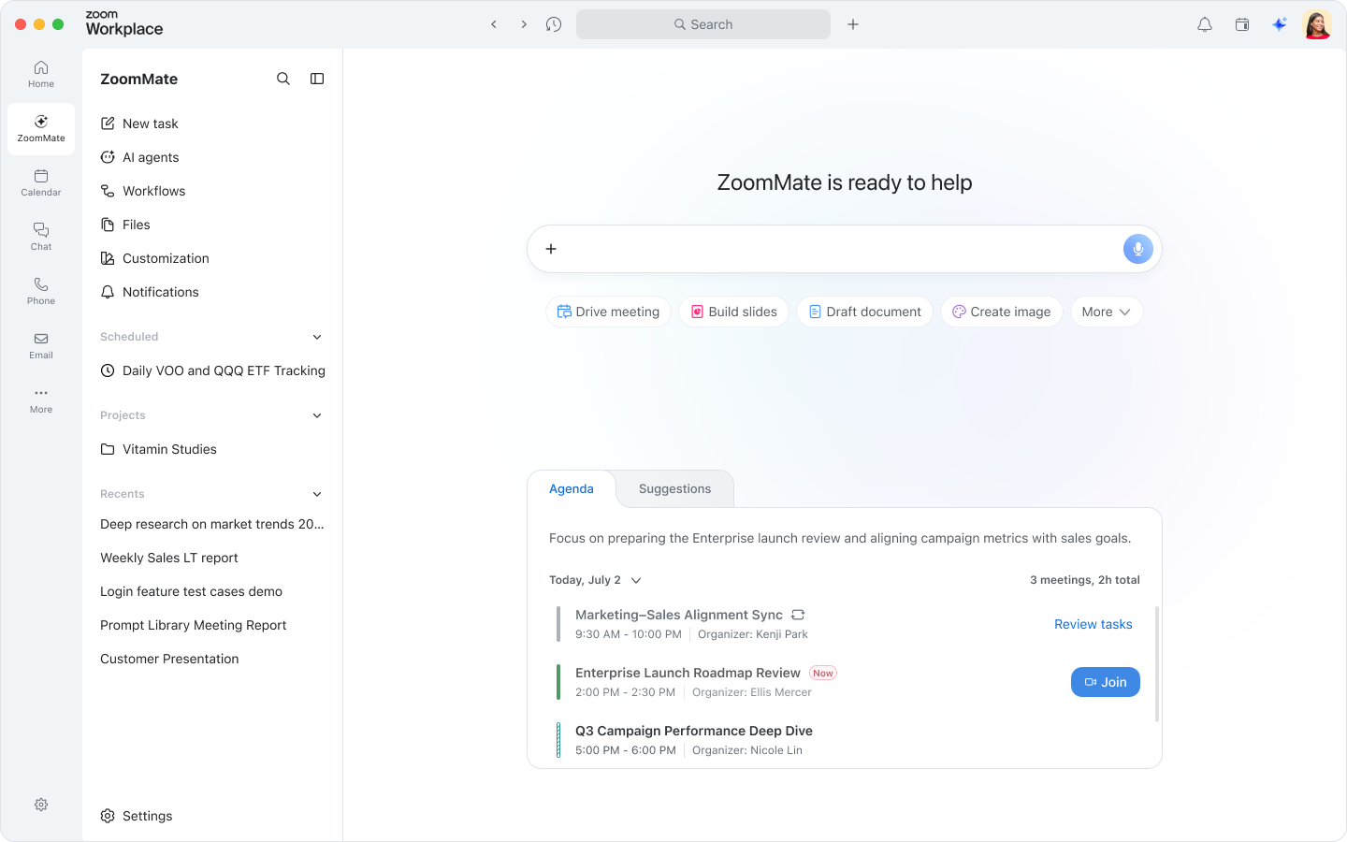Click the Drive meeting chip
This screenshot has width=1347, height=842.
click(608, 312)
